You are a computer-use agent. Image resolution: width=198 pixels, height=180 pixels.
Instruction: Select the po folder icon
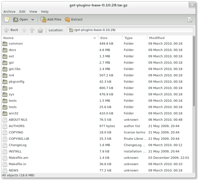5,88
